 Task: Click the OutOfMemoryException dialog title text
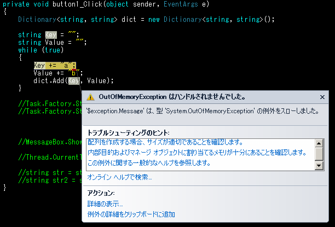pyautogui.click(x=171, y=97)
